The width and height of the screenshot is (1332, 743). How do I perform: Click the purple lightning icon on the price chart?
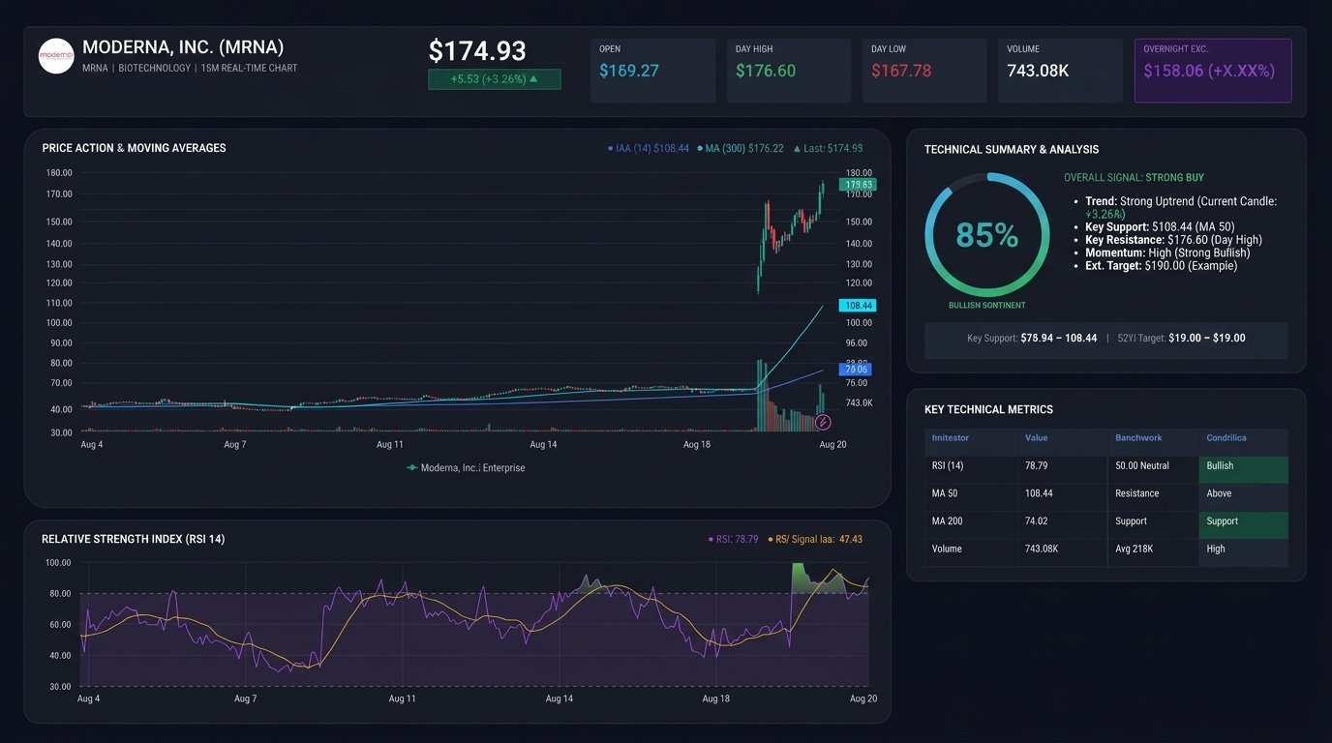click(x=823, y=422)
